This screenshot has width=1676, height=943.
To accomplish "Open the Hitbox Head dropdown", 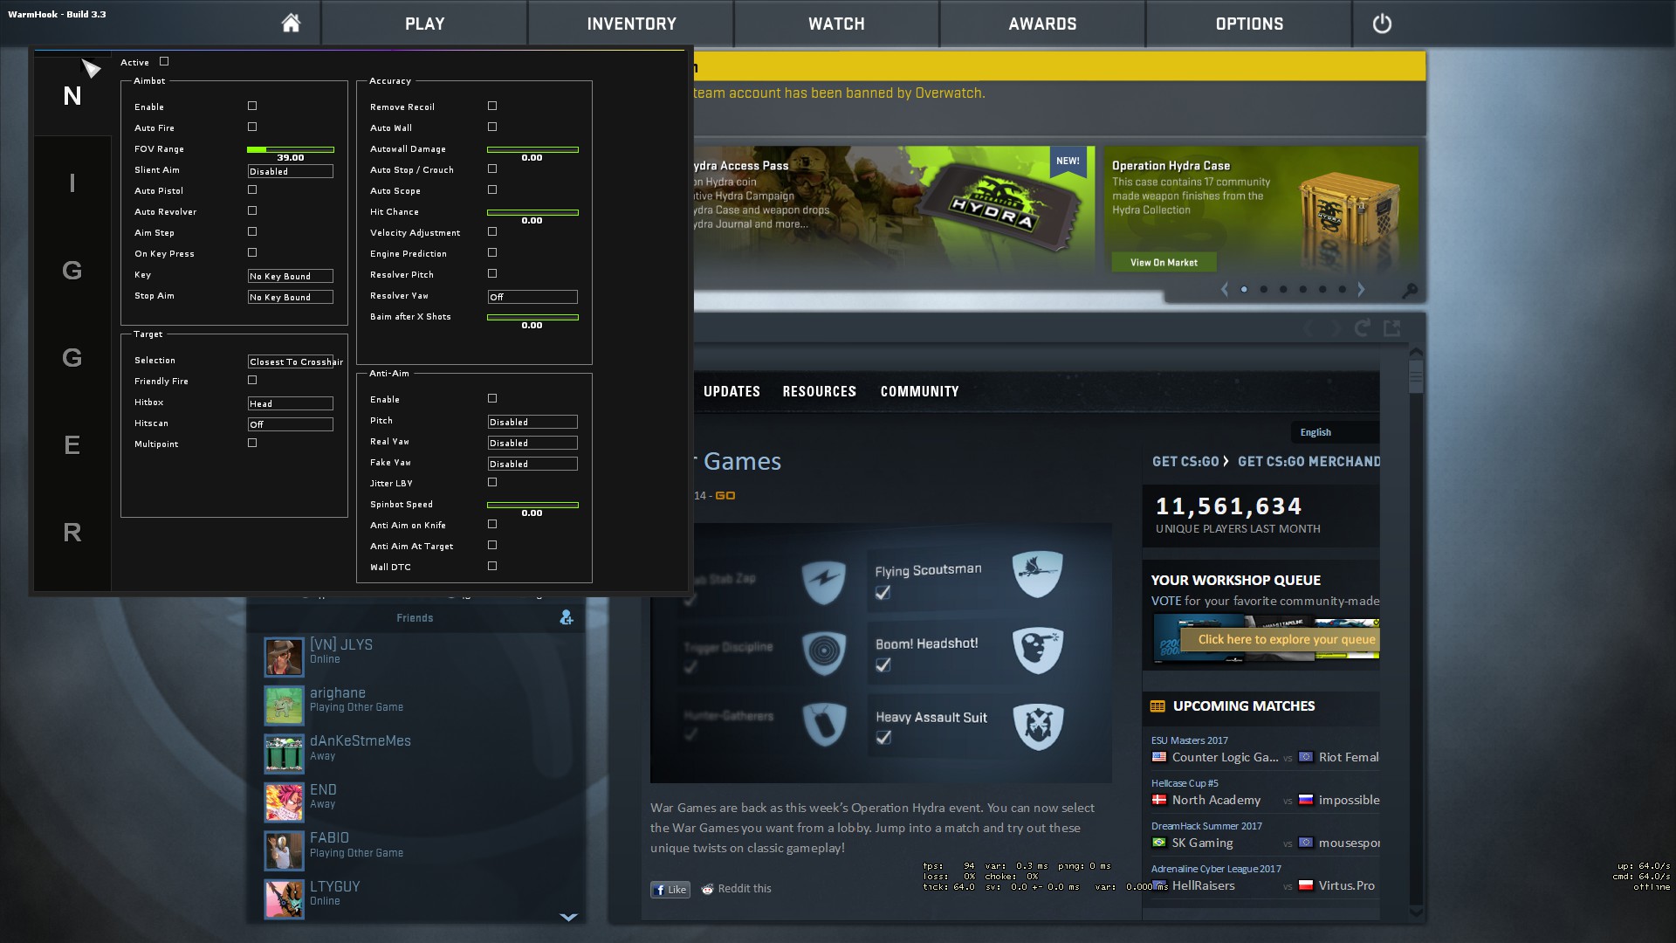I will pyautogui.click(x=291, y=403).
